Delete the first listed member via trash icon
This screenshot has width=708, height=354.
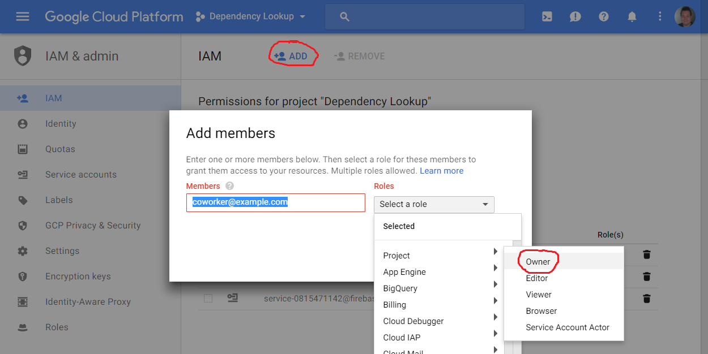point(647,254)
